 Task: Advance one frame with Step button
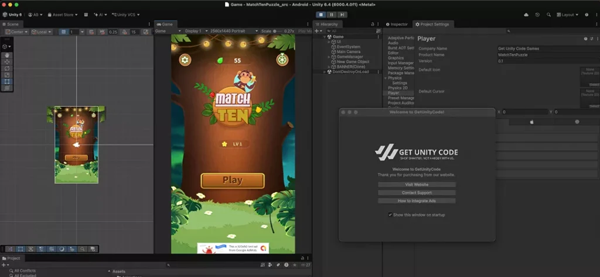(x=342, y=15)
